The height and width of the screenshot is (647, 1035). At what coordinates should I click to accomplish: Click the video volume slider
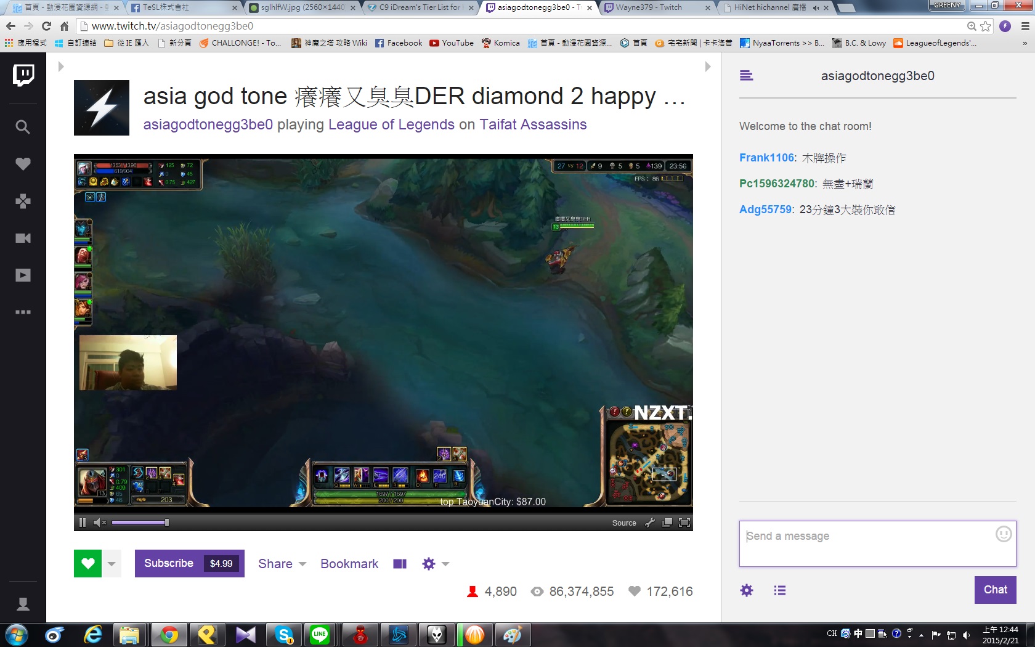[x=140, y=523]
